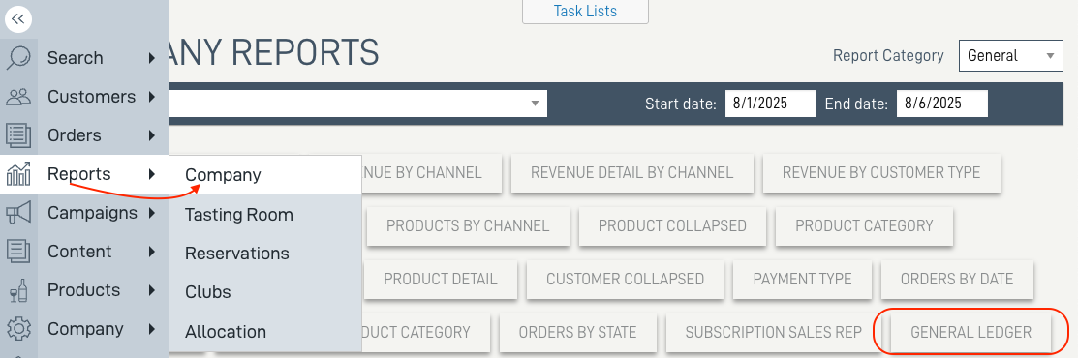Open the Task Lists button
The image size is (1078, 358).
point(585,12)
